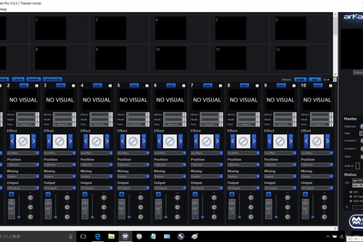This screenshot has width=363, height=242.
Task: Select visual slot 4 in the bank
Action: [171, 28]
